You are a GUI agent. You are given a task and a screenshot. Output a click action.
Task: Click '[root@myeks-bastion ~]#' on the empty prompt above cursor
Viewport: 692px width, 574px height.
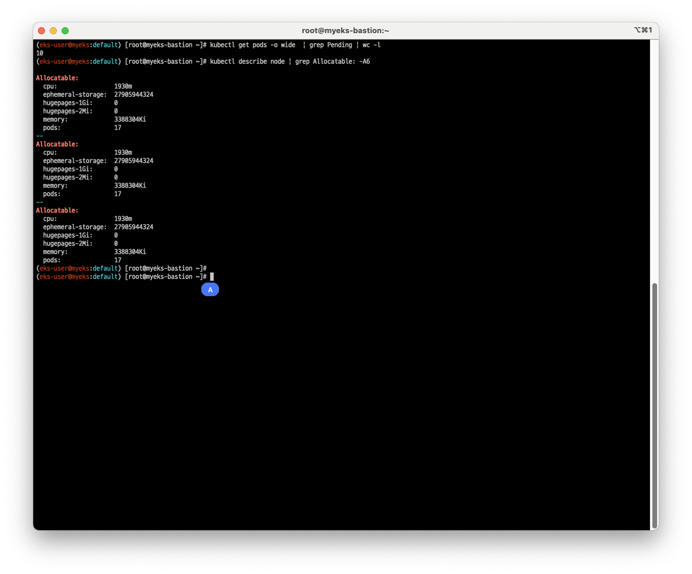click(166, 268)
